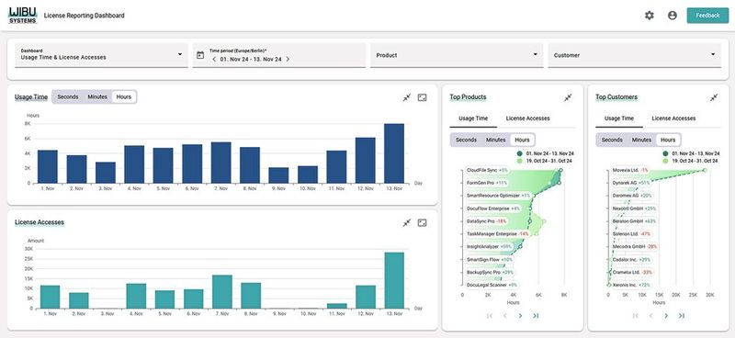The height and width of the screenshot is (338, 735).
Task: Open the user account icon
Action: pyautogui.click(x=673, y=16)
